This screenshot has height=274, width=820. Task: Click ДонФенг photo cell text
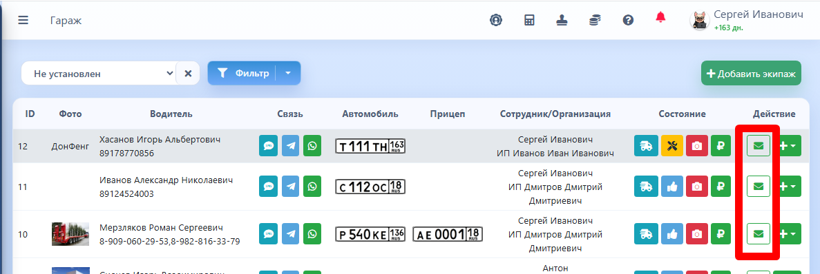(x=70, y=147)
